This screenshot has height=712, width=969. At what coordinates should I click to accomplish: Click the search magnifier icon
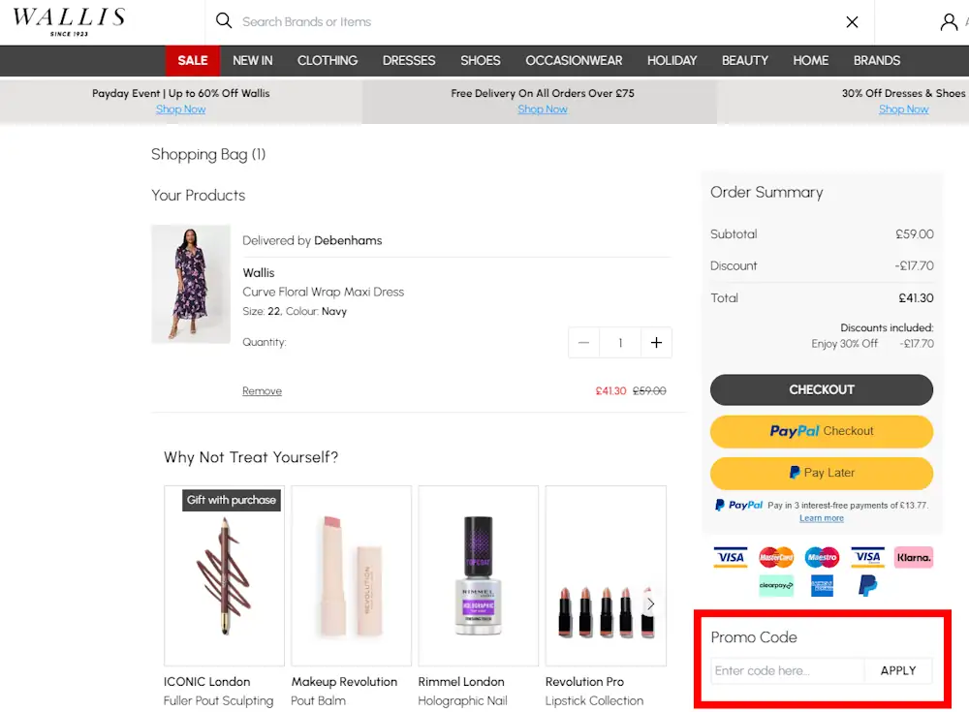(x=224, y=21)
